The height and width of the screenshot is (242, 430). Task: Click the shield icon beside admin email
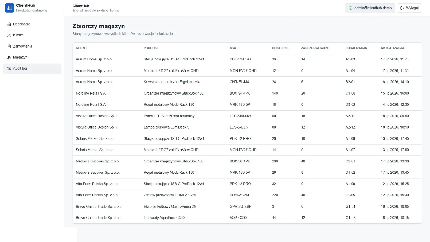(350, 8)
